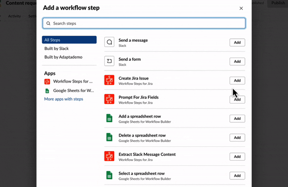Add the Add a spreadsheet row step
The width and height of the screenshot is (288, 187).
pyautogui.click(x=237, y=118)
